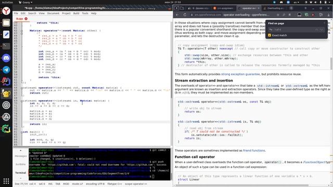Screen dimensions: 333x187
Task: Open the Edit menu in Geany
Action: pos(23,14)
